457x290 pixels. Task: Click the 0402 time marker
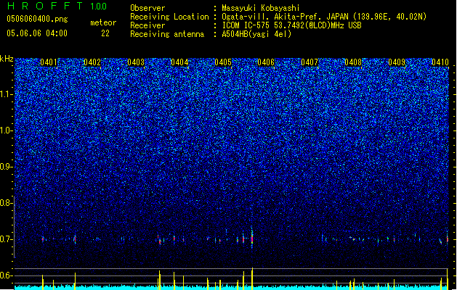[x=92, y=62]
